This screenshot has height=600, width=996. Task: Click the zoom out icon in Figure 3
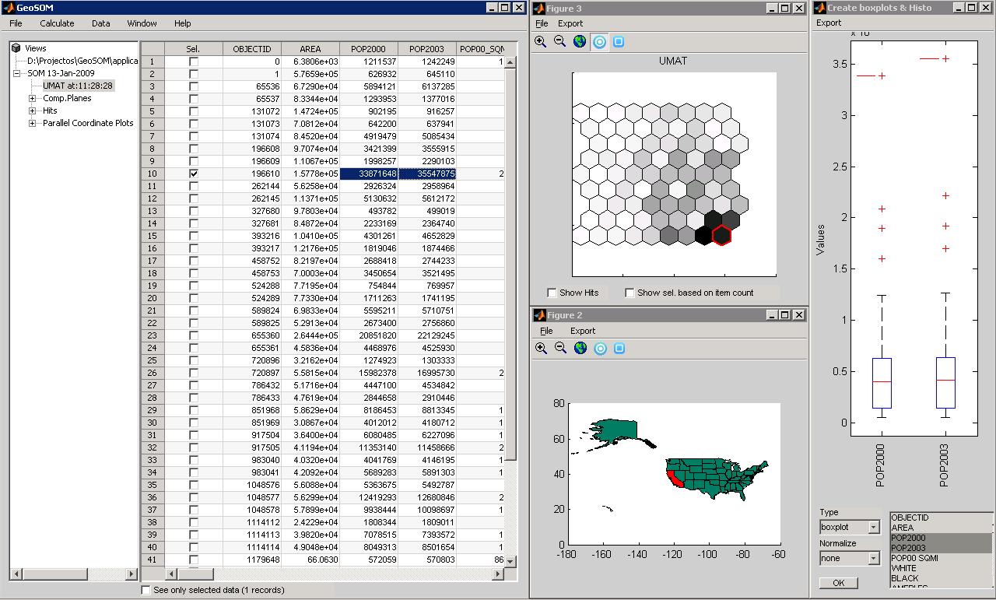[559, 42]
